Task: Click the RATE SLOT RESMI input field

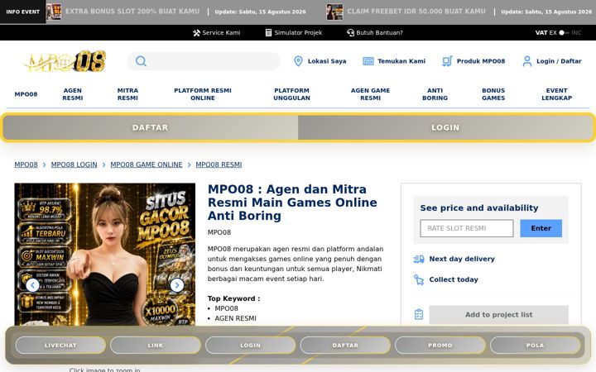Action: (467, 228)
